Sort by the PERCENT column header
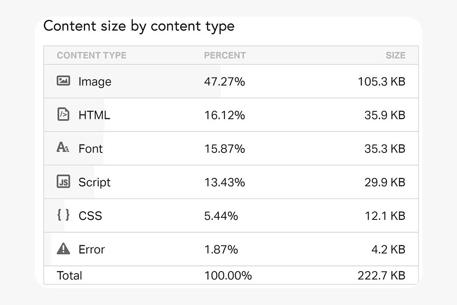Screen dimensions: 457x305 pos(225,55)
